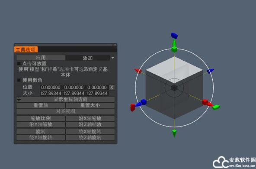Viewport: 256px width, 169px height.
Task: Toggle the 使用倒角 checkbox
Action: click(19, 80)
